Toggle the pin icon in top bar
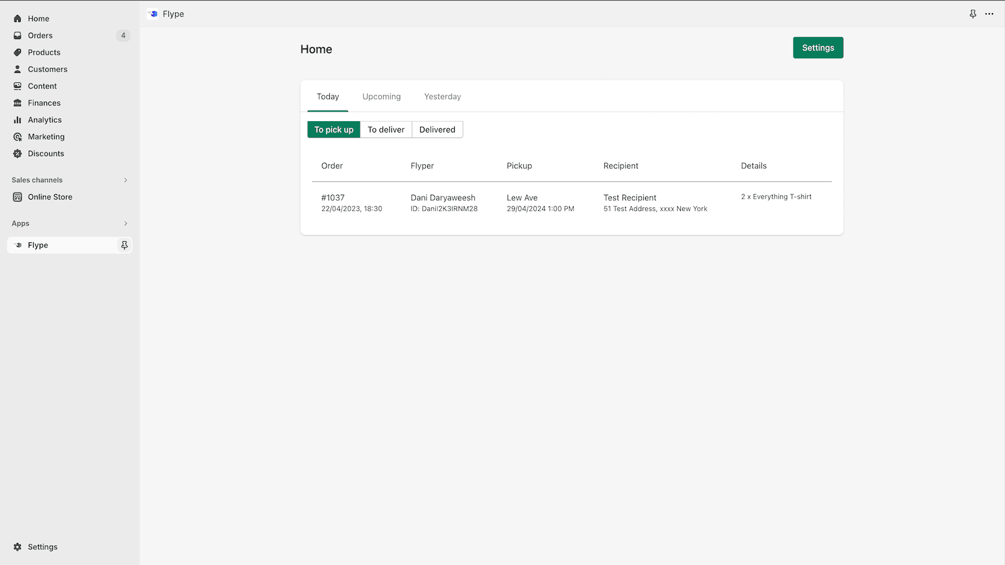Image resolution: width=1005 pixels, height=565 pixels. pos(973,14)
